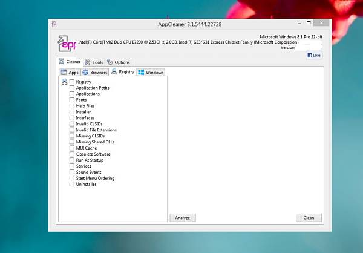Click the 'Start Menu Ordering' label text
The image size is (363, 253).
95,178
